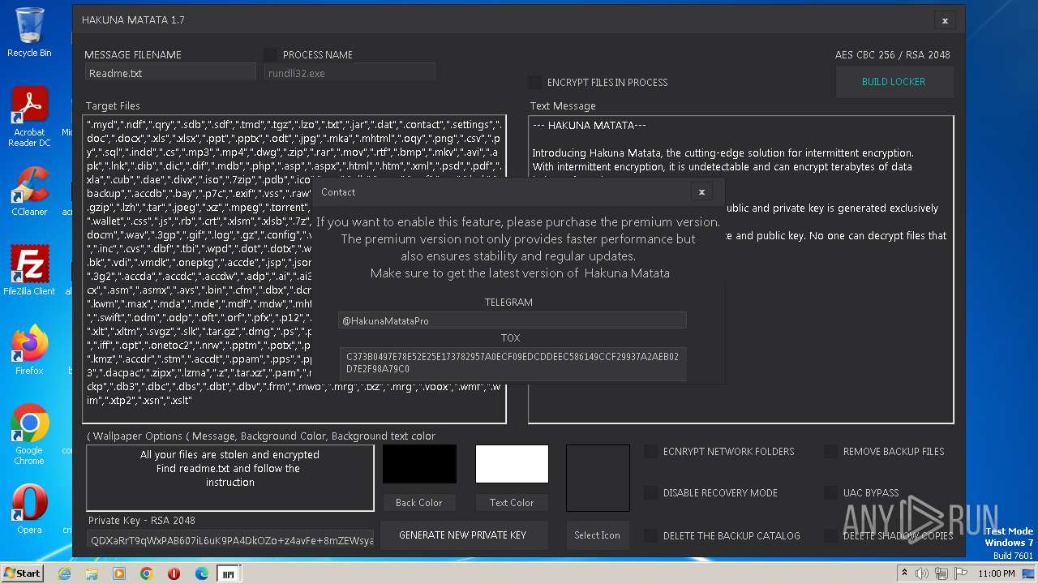Image resolution: width=1038 pixels, height=584 pixels.
Task: Select the Hakuna Matata taskbar item
Action: [x=229, y=573]
